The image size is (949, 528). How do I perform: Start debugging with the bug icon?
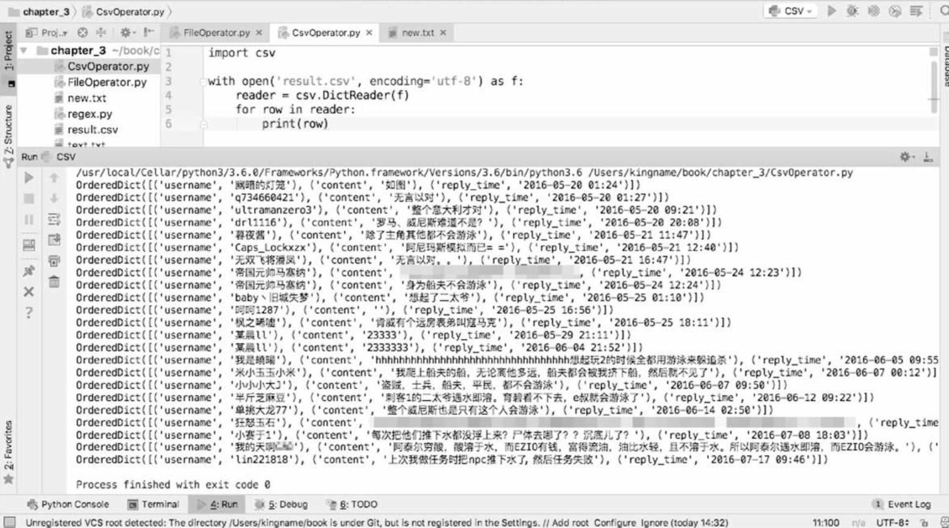pos(852,11)
